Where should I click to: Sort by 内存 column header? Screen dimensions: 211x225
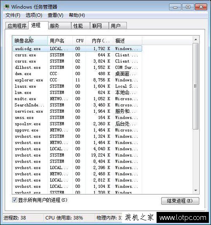[99, 41]
